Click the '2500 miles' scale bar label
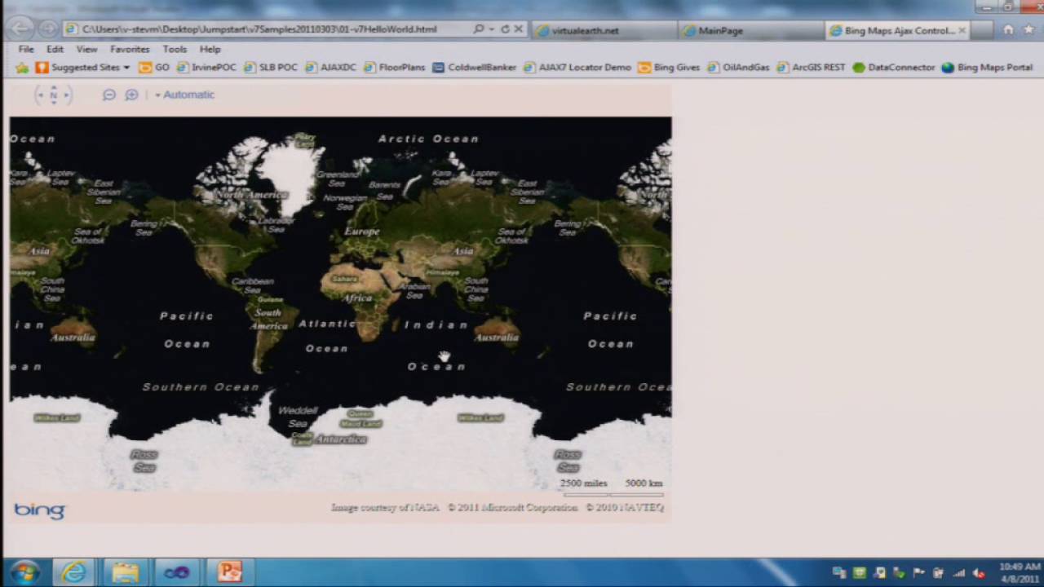 [584, 483]
